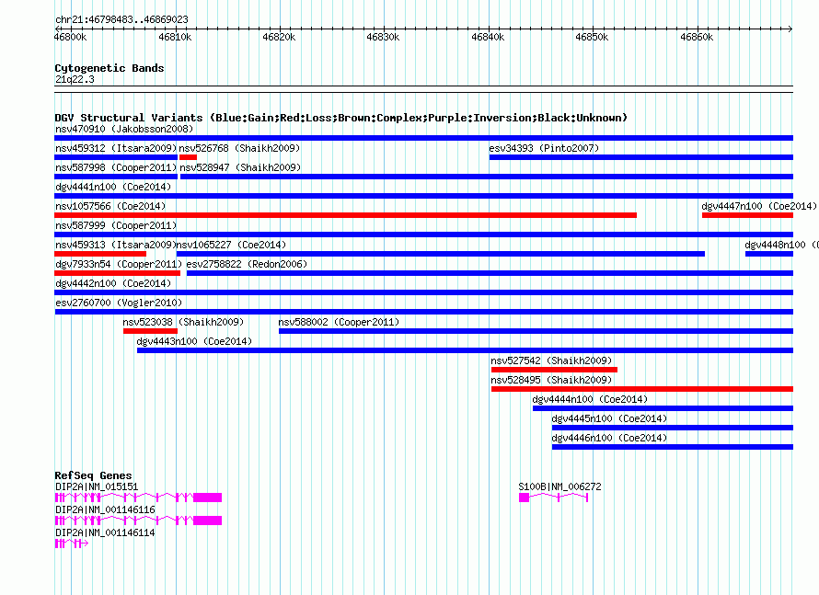The width and height of the screenshot is (819, 595).
Task: Open the nsv526768 (Shaikh2009) variant label
Action: [240, 148]
